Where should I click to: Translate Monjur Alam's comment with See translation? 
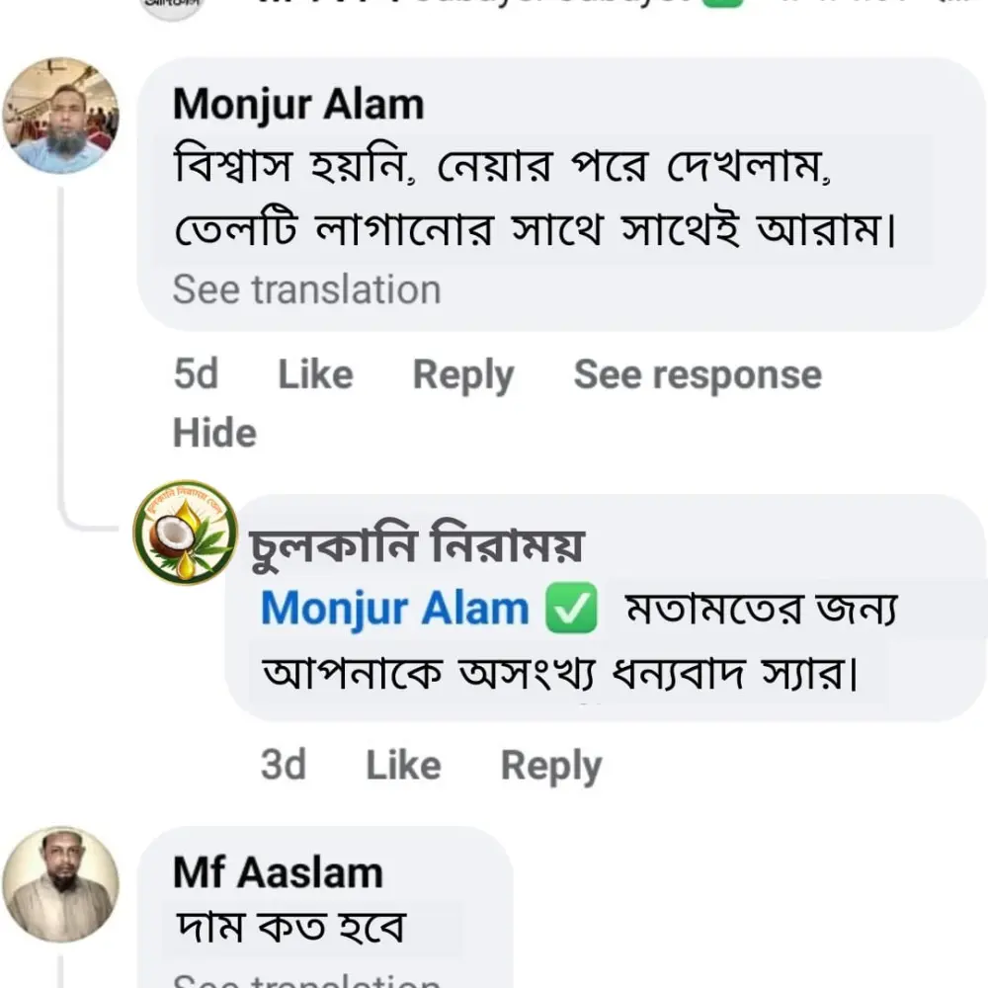306,290
